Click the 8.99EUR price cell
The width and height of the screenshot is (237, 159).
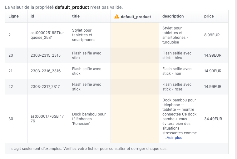click(x=215, y=35)
